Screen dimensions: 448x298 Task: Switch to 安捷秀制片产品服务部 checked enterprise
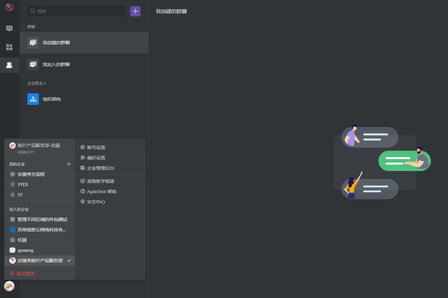(x=40, y=261)
